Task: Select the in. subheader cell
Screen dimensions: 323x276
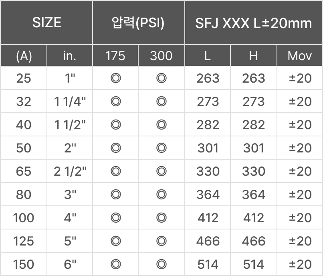Action: (70, 55)
